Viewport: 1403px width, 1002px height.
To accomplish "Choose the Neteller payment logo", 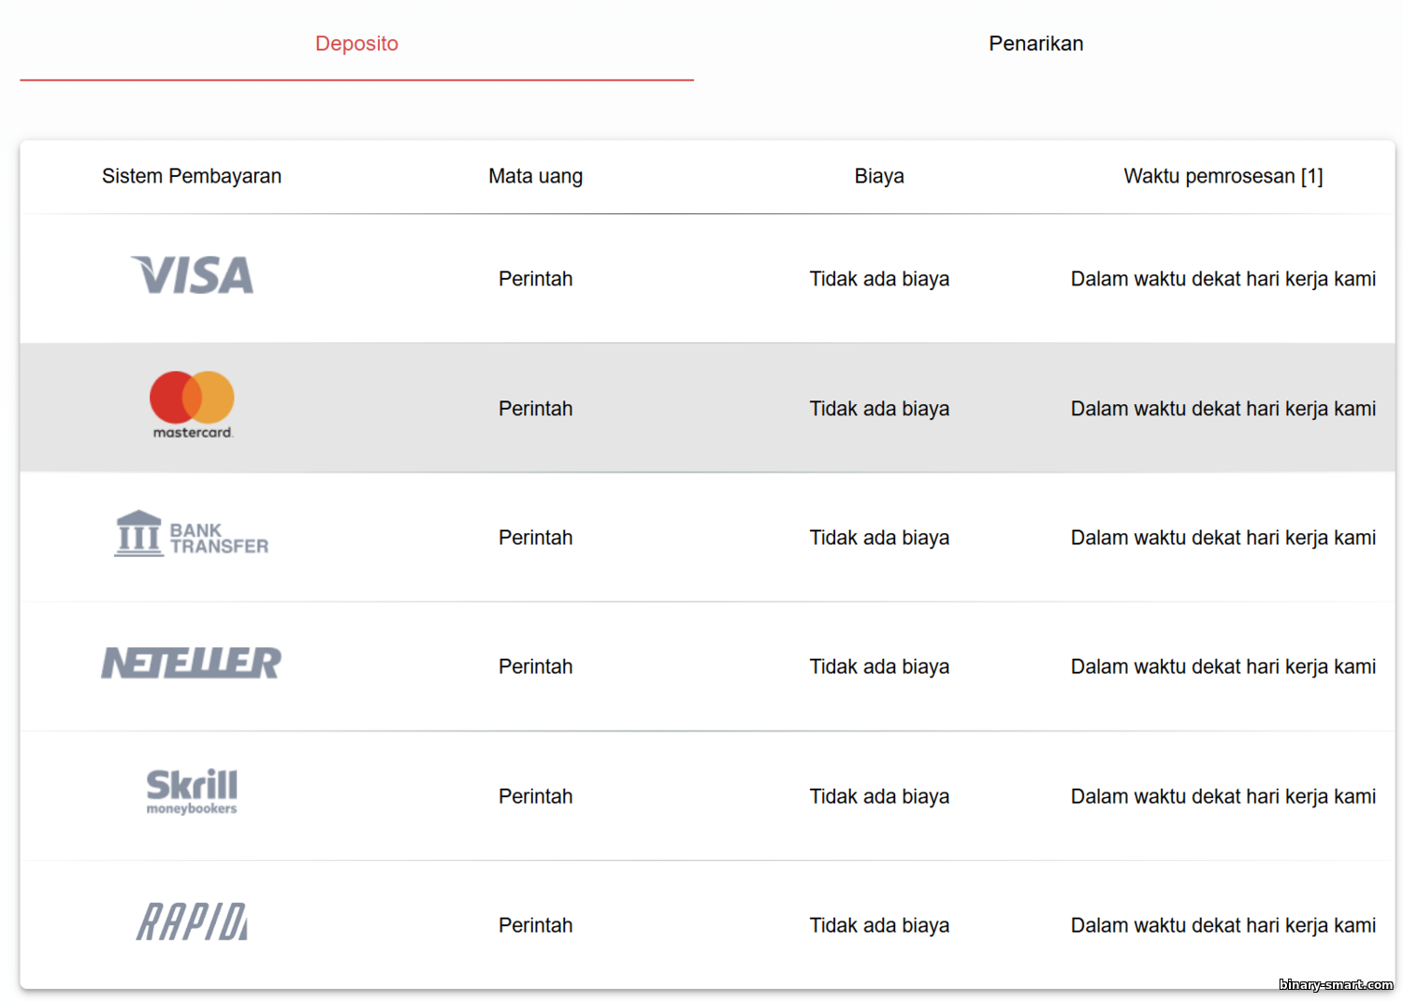I will tap(192, 663).
